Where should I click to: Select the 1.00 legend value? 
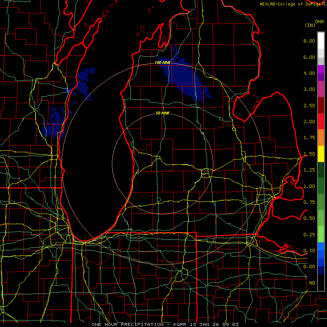[x=309, y=186]
